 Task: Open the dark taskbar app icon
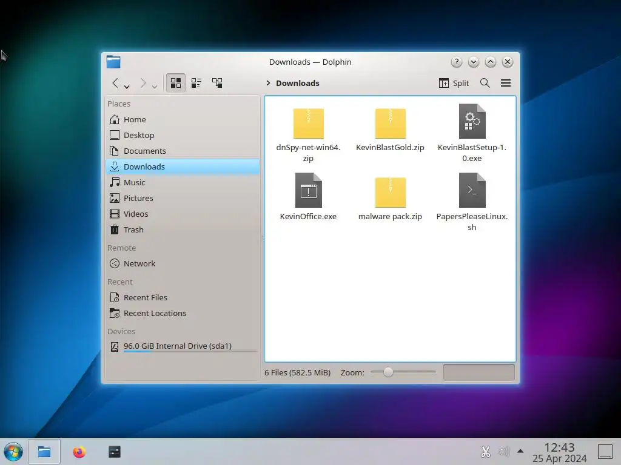pyautogui.click(x=115, y=452)
